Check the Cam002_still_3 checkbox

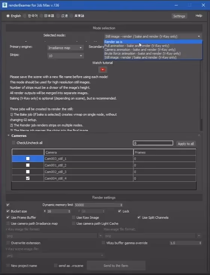point(28,172)
